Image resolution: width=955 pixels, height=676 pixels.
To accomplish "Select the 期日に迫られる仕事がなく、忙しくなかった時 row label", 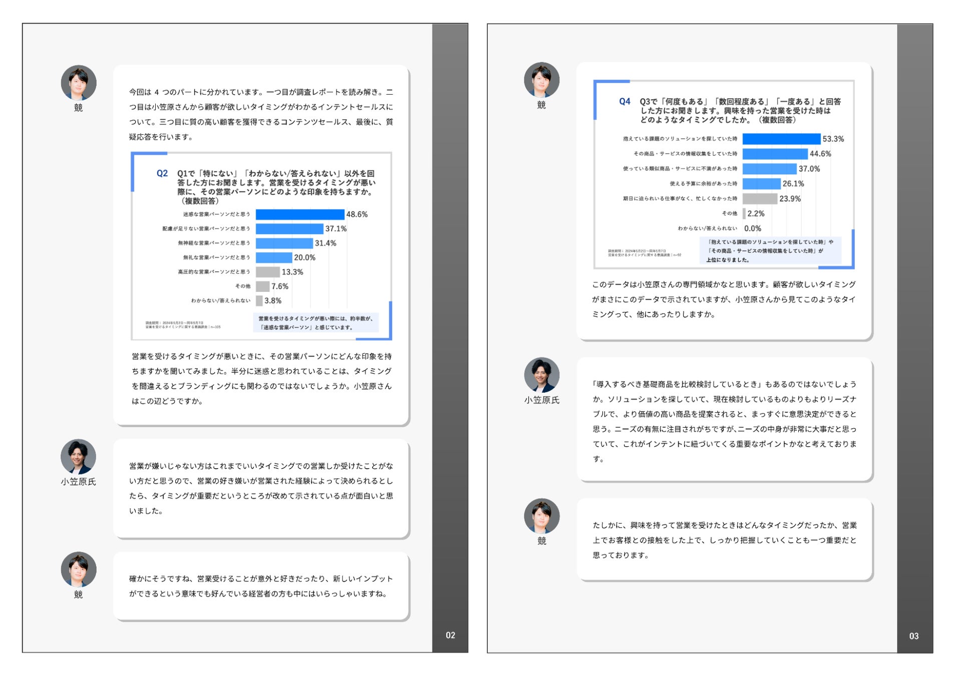I will [680, 199].
